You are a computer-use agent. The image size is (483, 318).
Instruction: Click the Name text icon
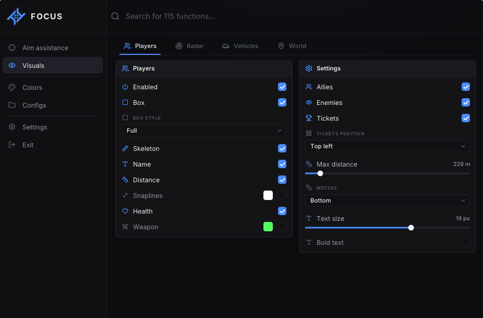(125, 164)
